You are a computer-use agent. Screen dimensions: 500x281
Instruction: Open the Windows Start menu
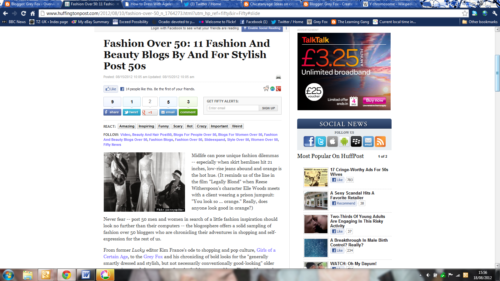pos(8,275)
